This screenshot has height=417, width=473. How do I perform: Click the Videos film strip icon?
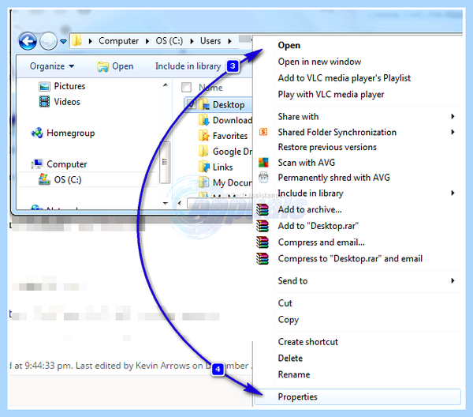click(x=44, y=102)
